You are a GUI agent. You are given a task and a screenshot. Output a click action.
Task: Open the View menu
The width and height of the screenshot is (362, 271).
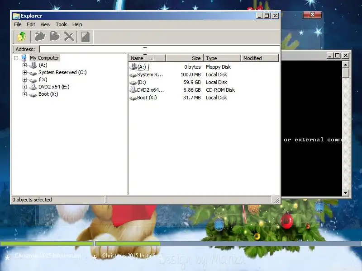click(45, 24)
